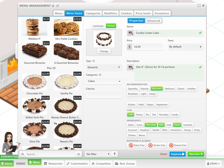Open the Customization section
Viewport: 224px width, 168px height.
tap(77, 164)
